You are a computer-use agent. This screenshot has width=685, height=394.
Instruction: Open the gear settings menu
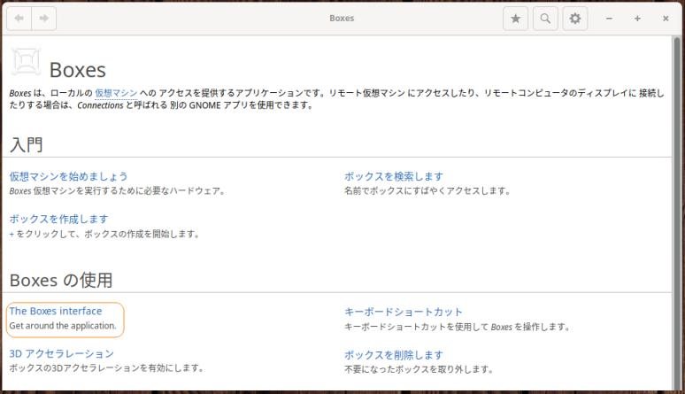pyautogui.click(x=575, y=19)
